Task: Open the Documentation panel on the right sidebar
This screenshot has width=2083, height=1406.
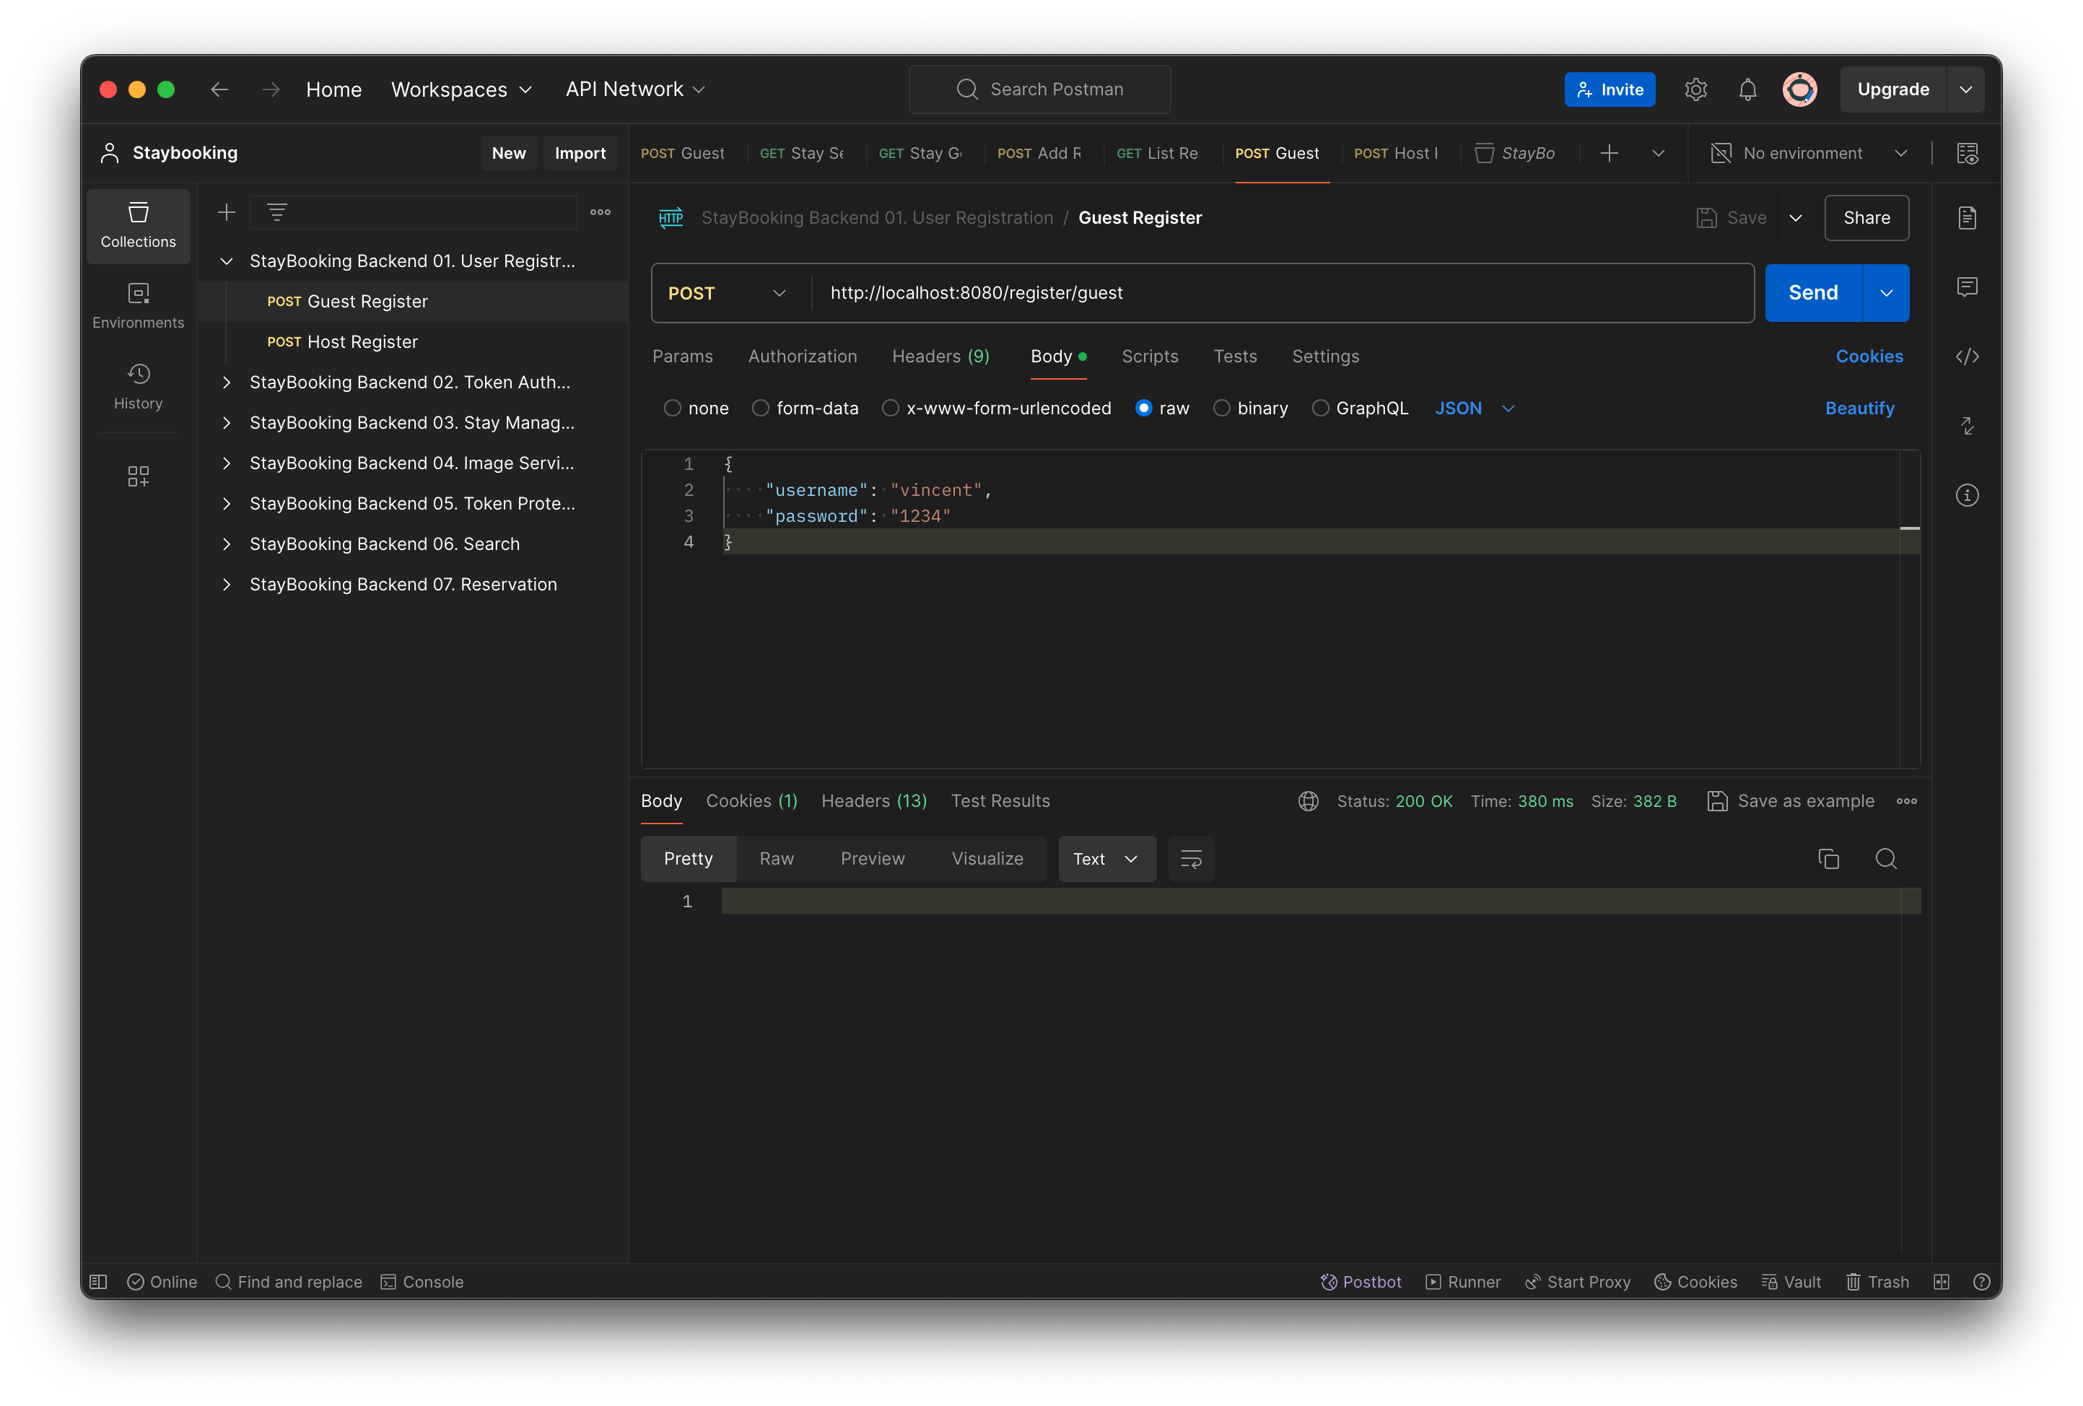Action: click(1968, 217)
